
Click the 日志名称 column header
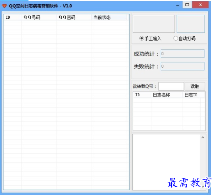tap(167, 95)
